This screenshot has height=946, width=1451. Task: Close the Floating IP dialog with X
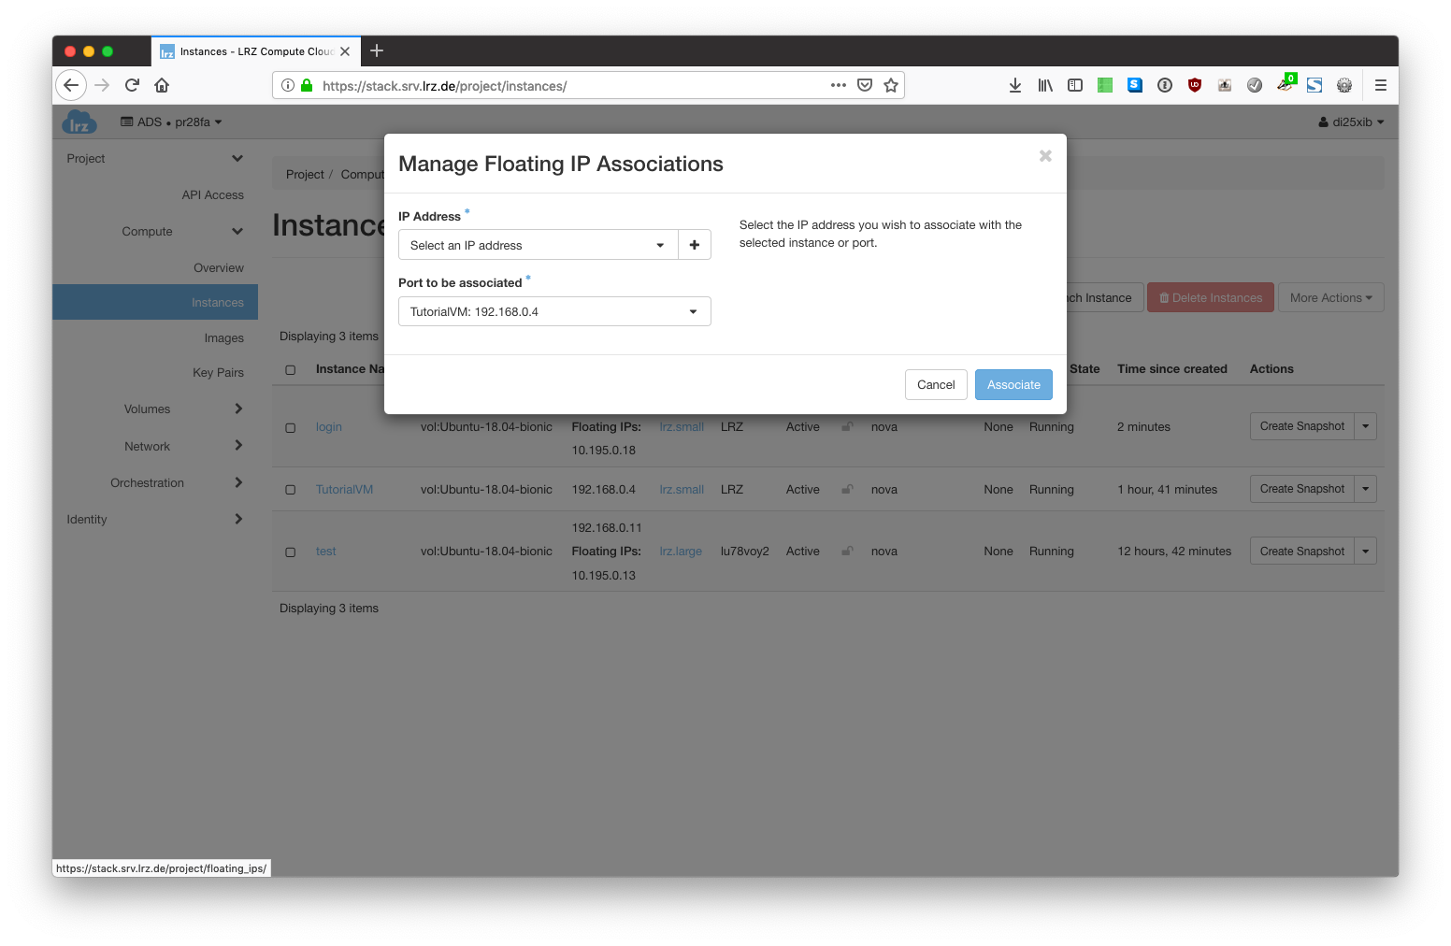click(1045, 156)
